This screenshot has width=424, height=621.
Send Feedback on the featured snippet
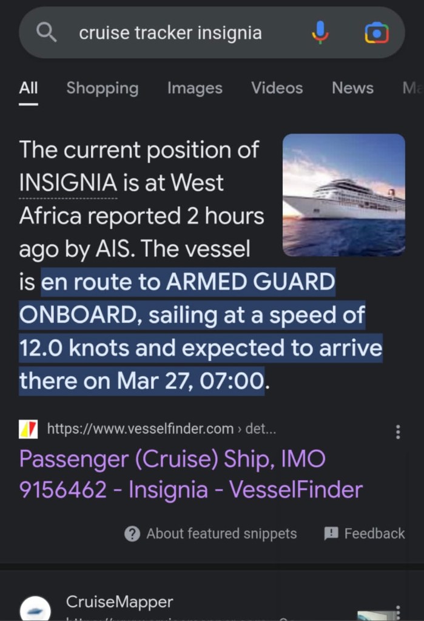click(365, 534)
